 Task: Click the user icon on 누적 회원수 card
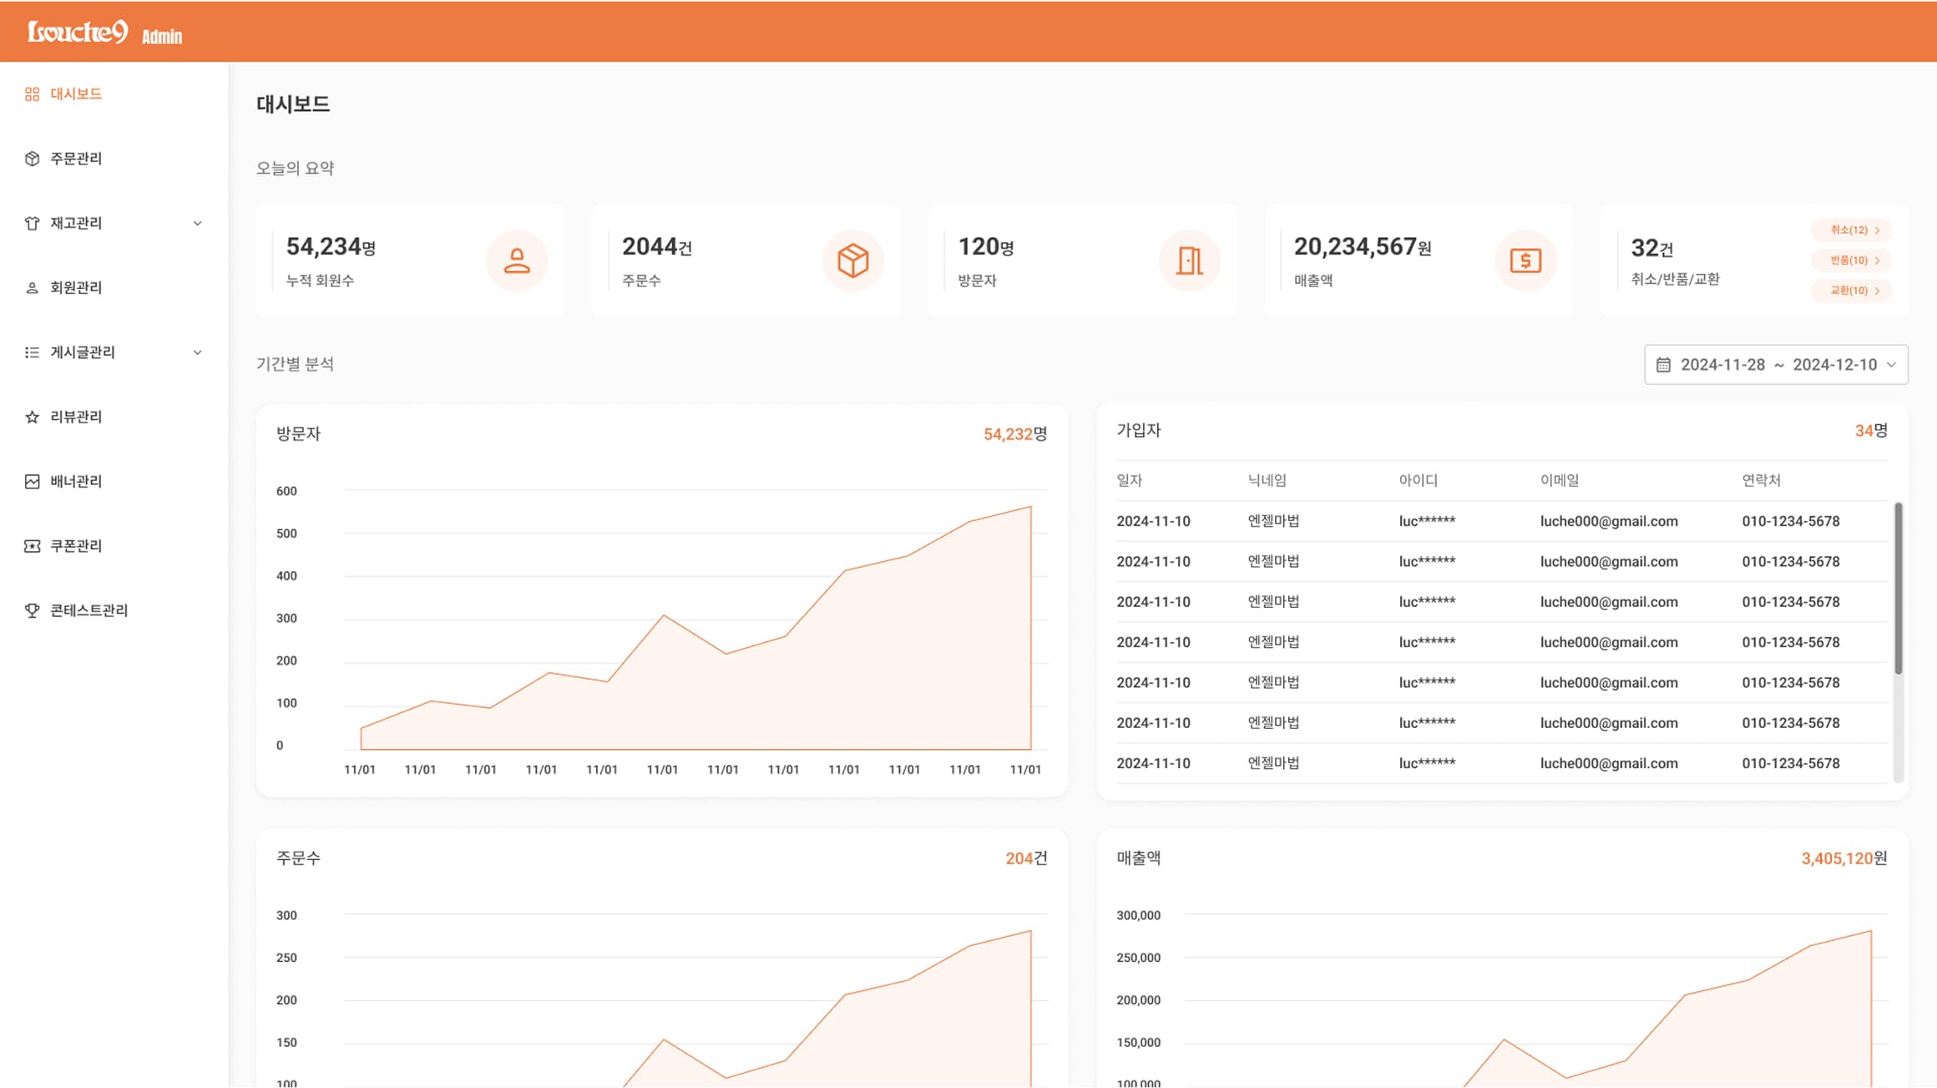[x=517, y=261]
